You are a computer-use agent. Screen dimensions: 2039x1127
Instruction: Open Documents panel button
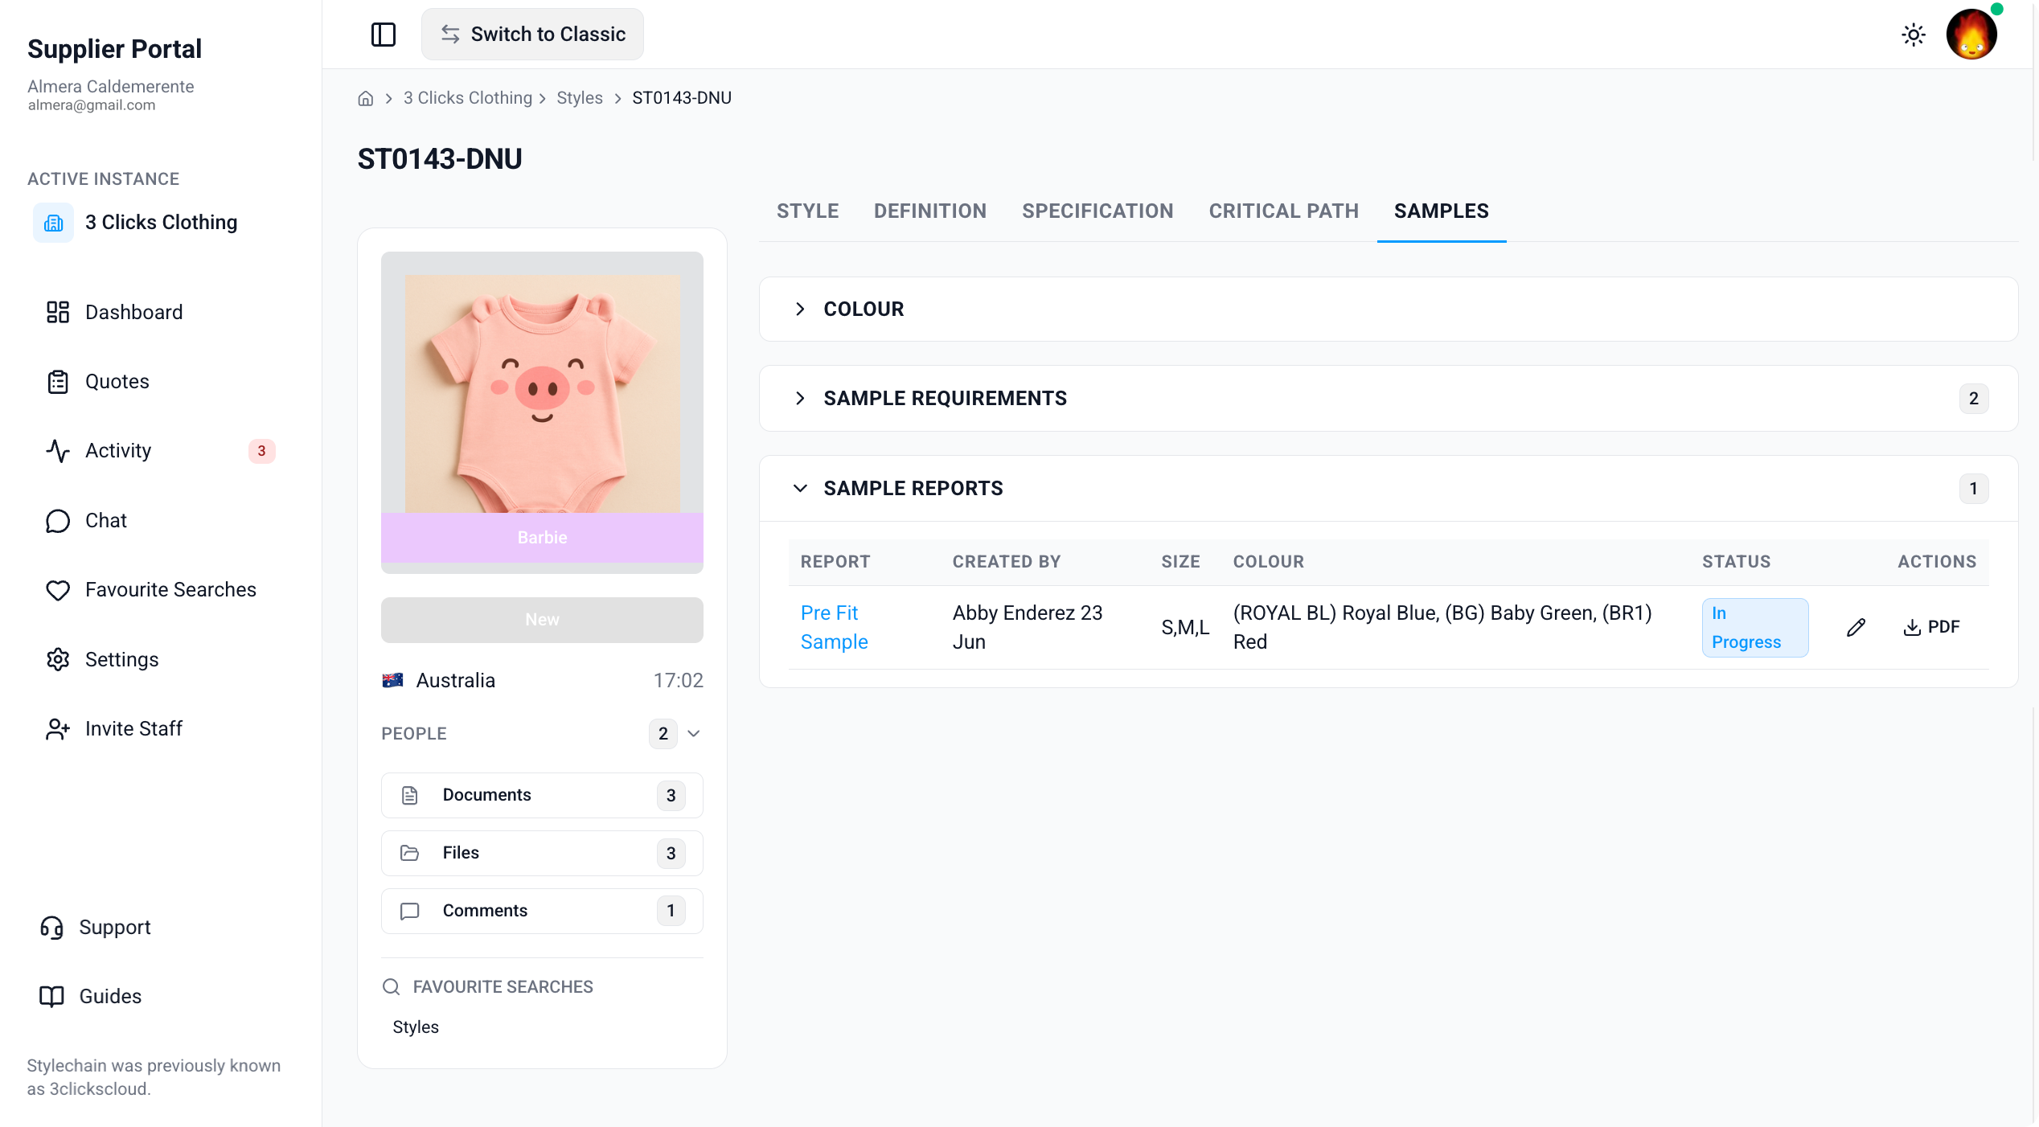tap(542, 796)
